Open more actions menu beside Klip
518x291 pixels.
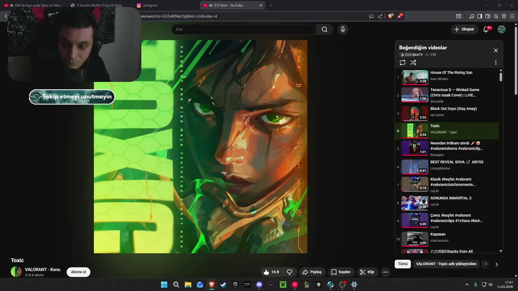click(385, 272)
